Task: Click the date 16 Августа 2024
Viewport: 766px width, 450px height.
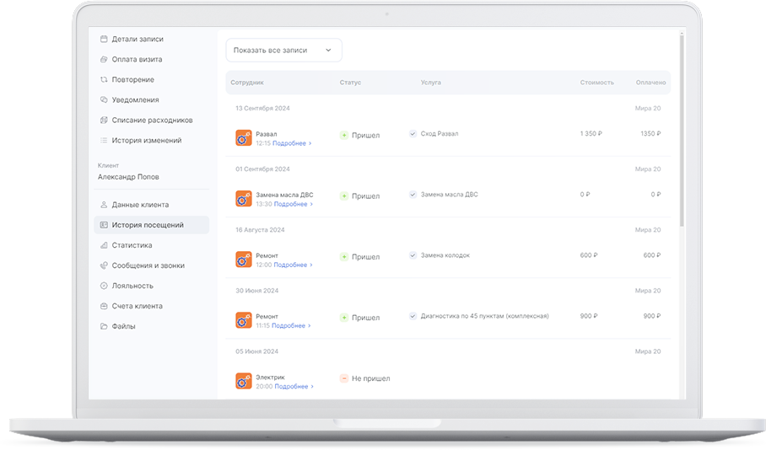Action: pos(260,230)
